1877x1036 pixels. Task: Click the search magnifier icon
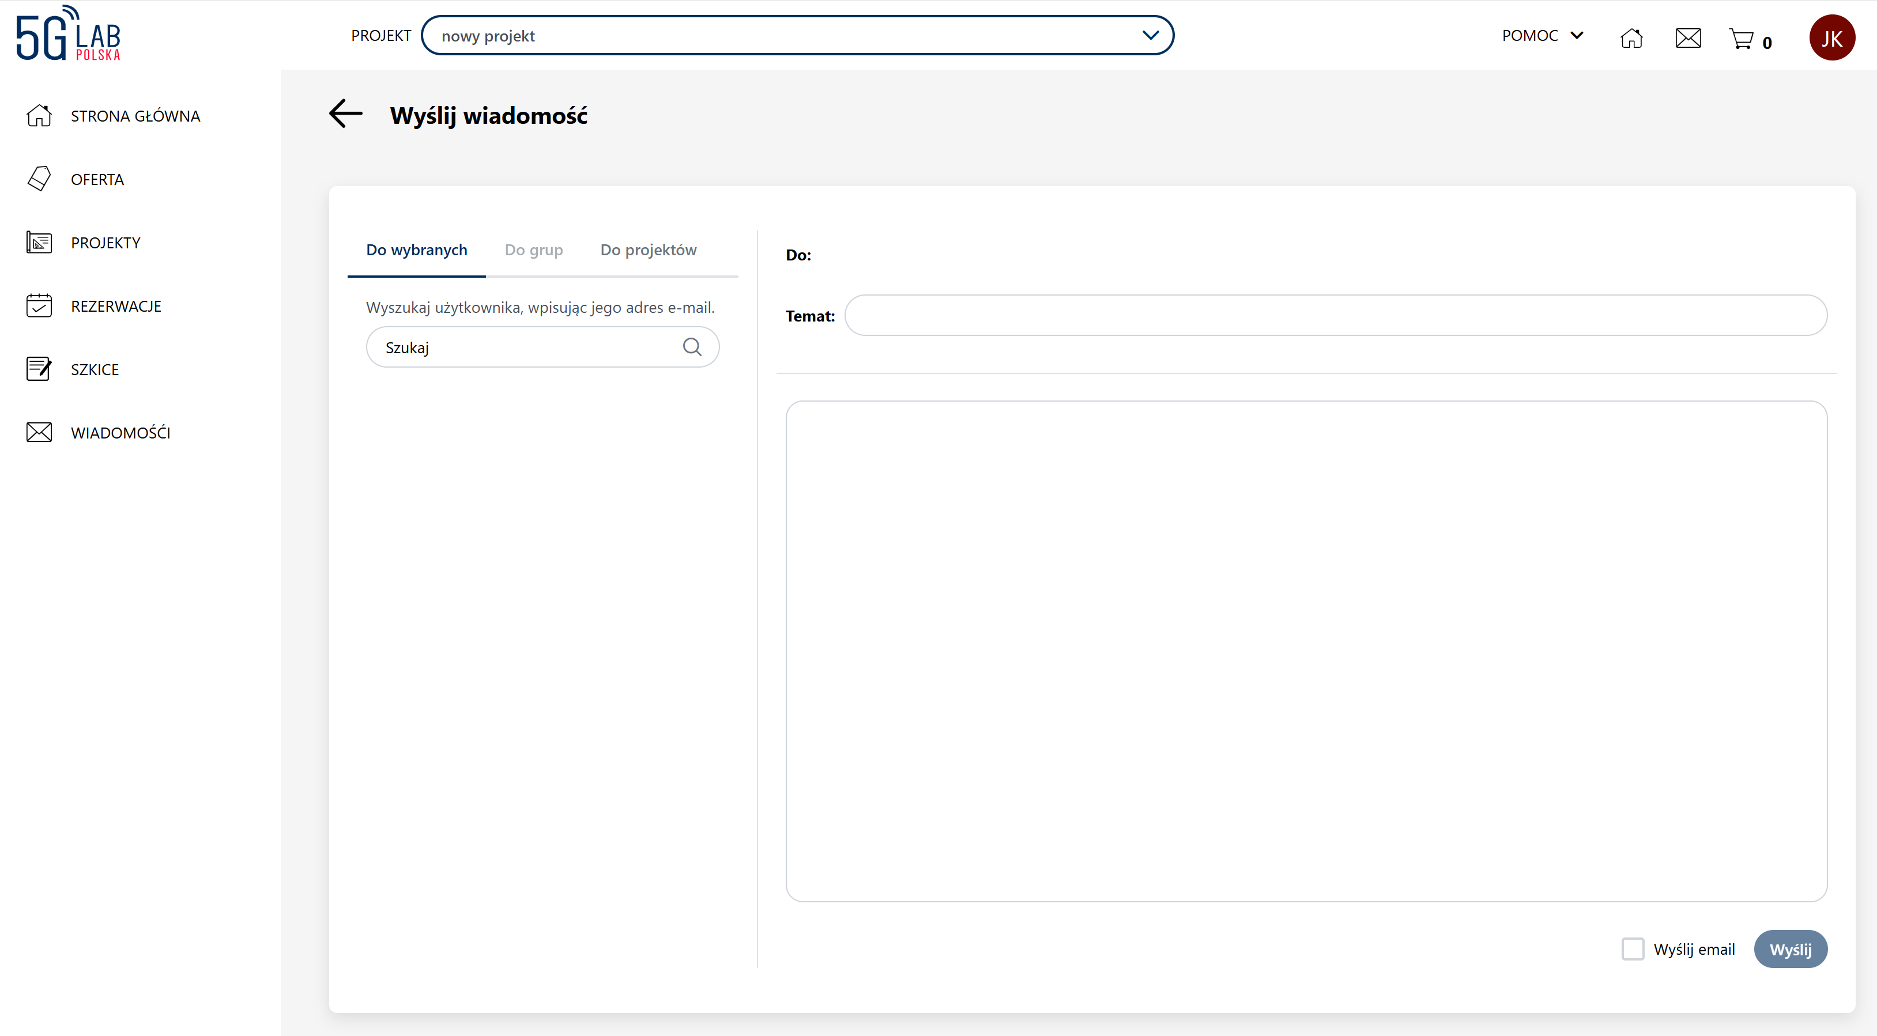[692, 347]
